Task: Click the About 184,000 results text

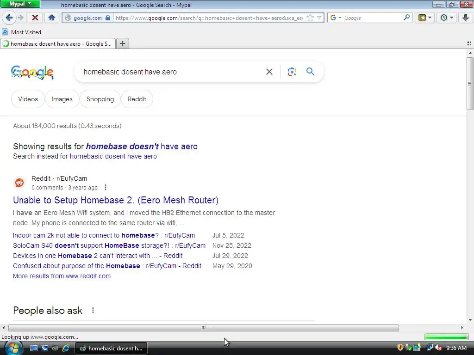Action: pos(67,126)
